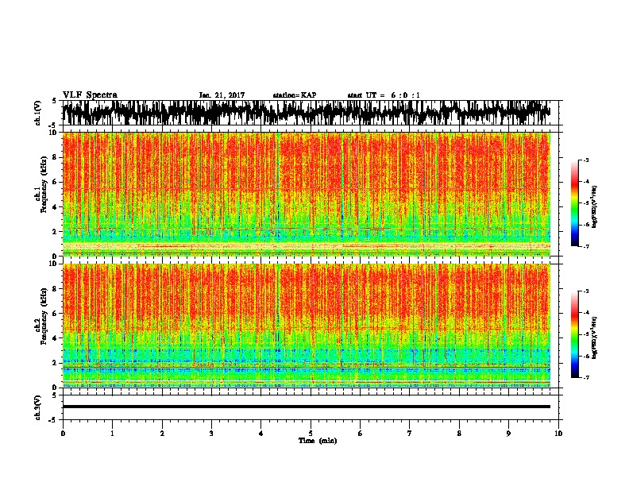The height and width of the screenshot is (486, 629).
Task: Click time axis tick label '5'
Action: (x=311, y=433)
